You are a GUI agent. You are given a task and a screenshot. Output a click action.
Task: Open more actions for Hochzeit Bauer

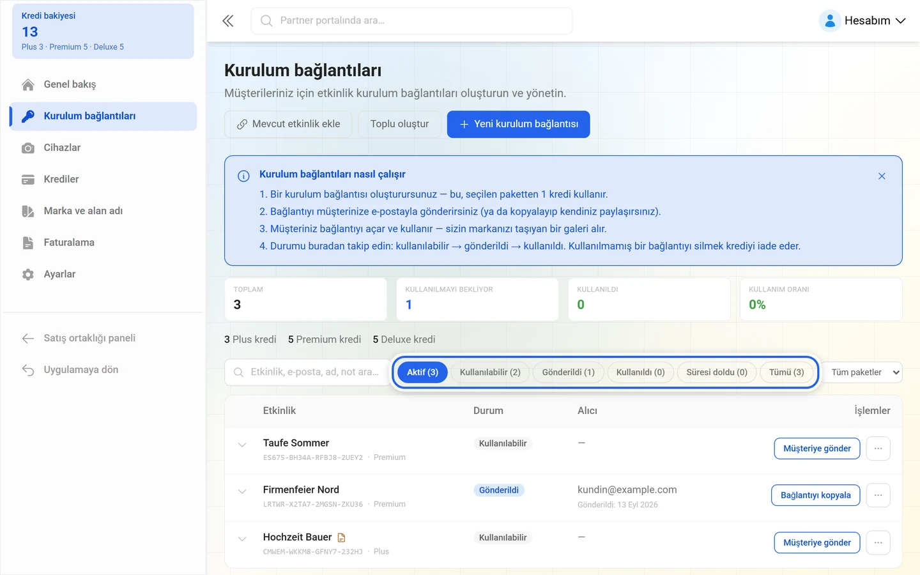pyautogui.click(x=878, y=543)
